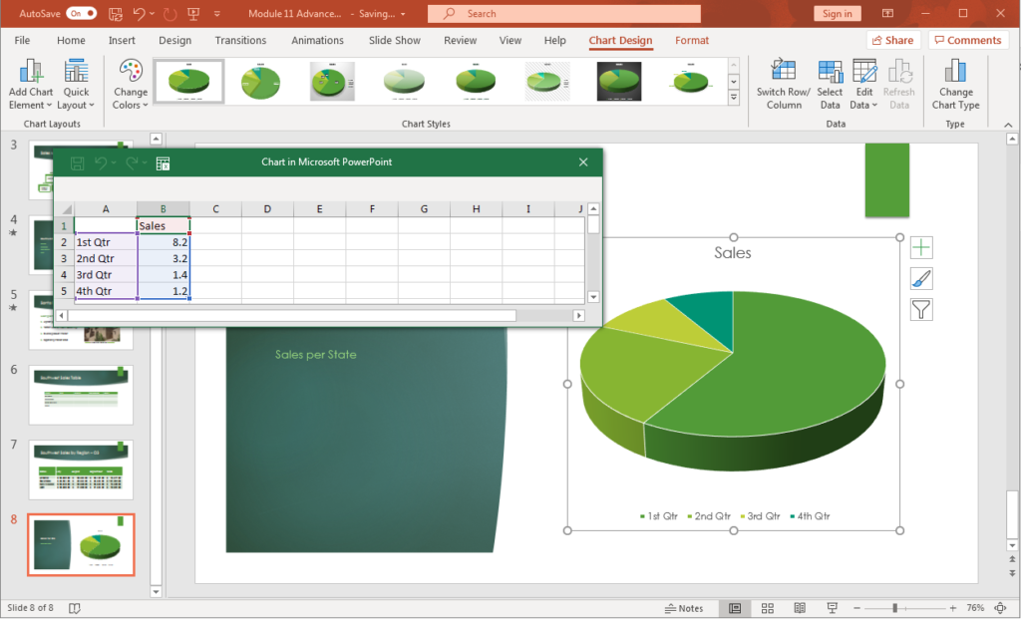The height and width of the screenshot is (619, 1021).
Task: Toggle the Notes pane
Action: point(686,607)
